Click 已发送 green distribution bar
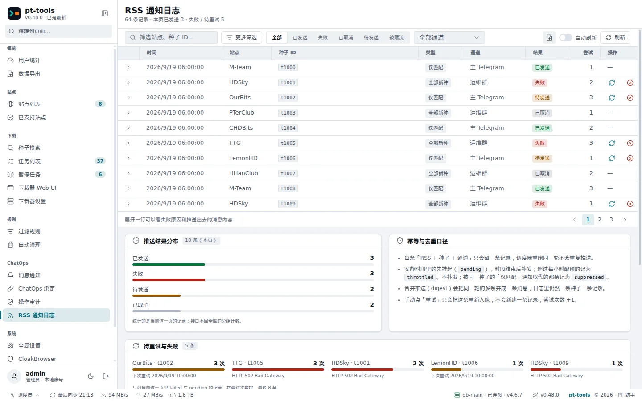This screenshot has width=642, height=401. 169,265
